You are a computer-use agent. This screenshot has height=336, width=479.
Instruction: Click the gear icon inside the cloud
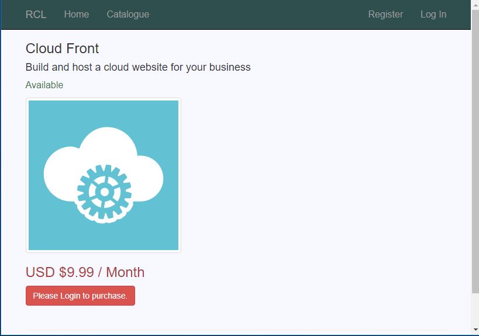pyautogui.click(x=104, y=192)
